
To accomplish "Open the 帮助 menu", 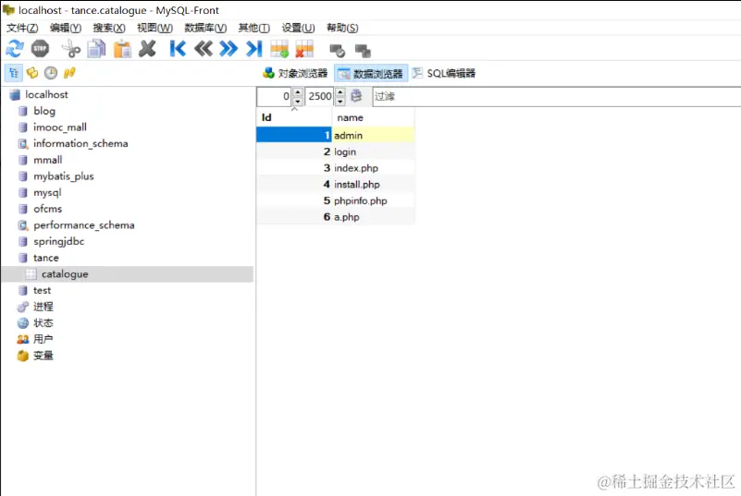I will pos(342,28).
